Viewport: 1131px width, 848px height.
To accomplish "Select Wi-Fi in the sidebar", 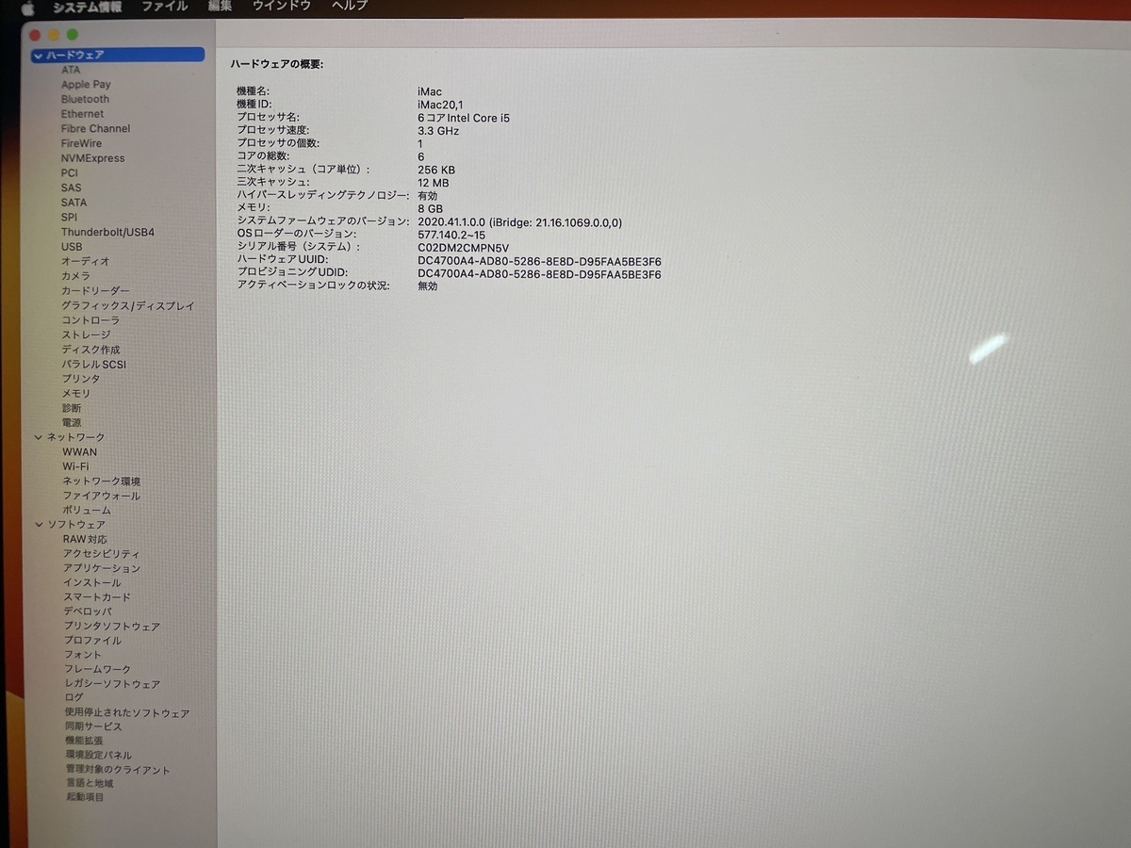I will coord(76,466).
